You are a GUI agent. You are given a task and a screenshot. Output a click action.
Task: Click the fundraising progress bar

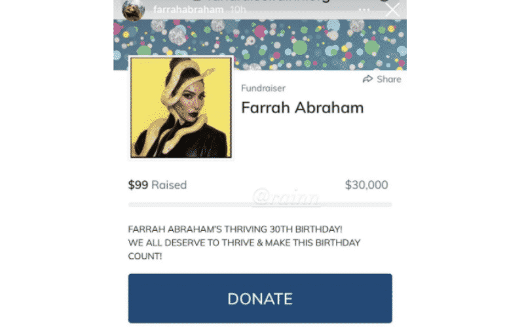(260, 205)
